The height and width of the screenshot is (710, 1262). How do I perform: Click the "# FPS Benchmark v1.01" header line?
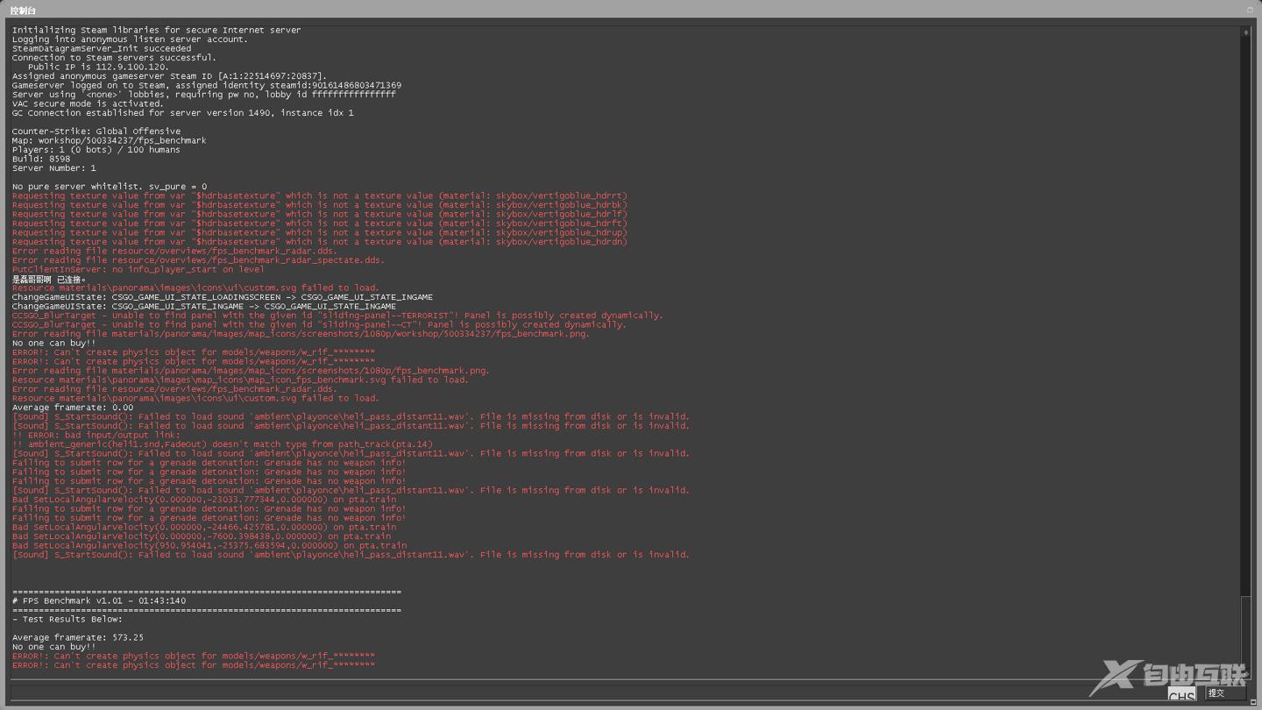click(x=99, y=600)
